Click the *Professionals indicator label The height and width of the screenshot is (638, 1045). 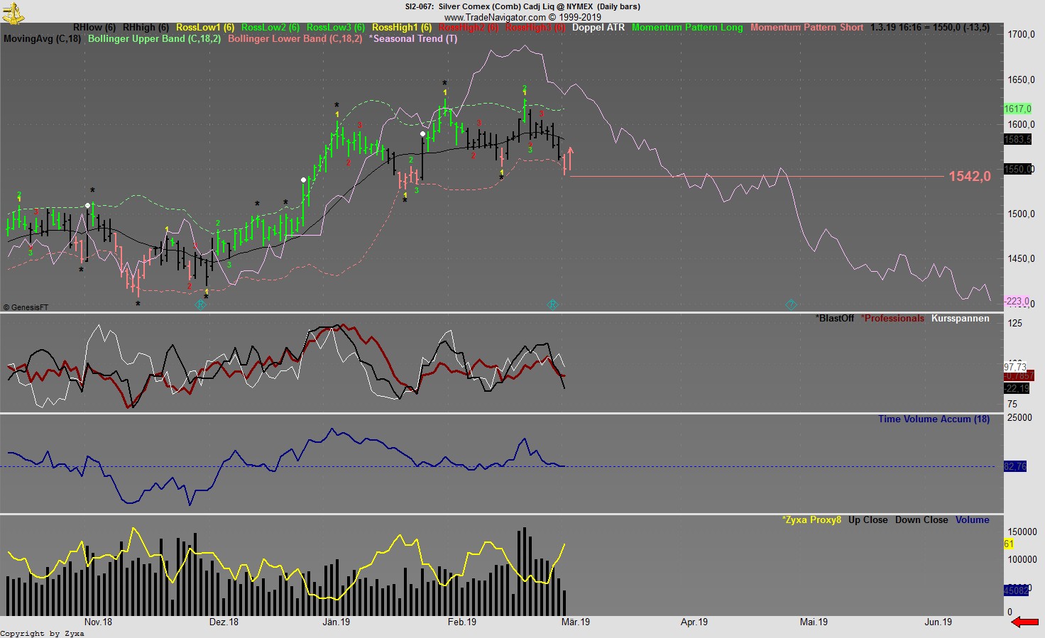(x=892, y=319)
